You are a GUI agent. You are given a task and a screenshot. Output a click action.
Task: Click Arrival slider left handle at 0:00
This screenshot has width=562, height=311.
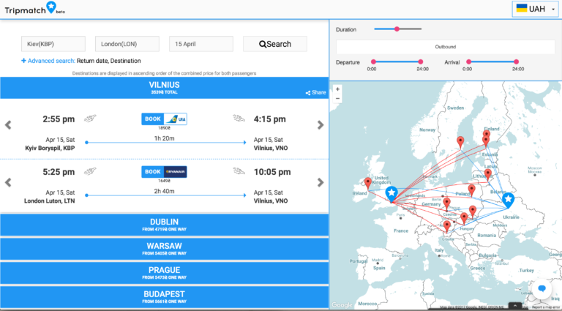(468, 62)
